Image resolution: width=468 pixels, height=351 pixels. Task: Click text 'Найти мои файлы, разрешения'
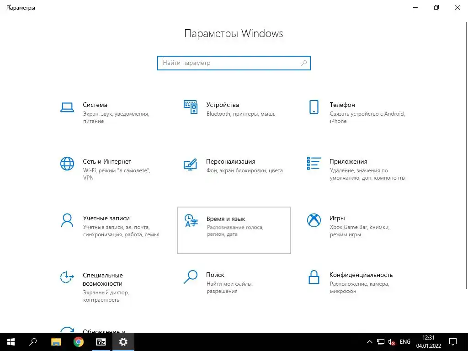(229, 287)
